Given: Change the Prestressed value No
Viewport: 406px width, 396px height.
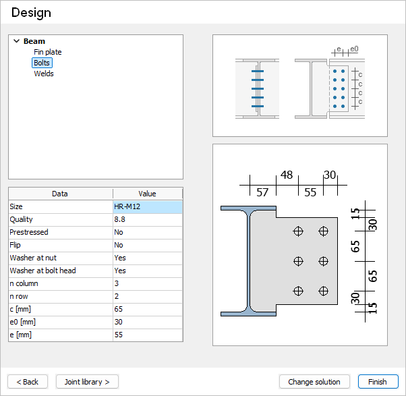Looking at the screenshot, I should tap(148, 232).
